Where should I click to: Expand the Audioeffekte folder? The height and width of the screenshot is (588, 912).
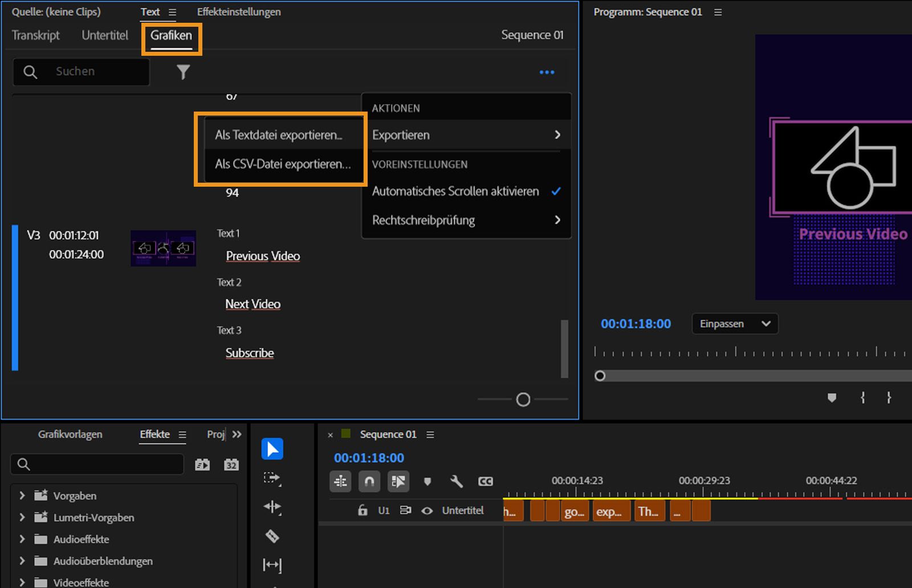click(22, 538)
